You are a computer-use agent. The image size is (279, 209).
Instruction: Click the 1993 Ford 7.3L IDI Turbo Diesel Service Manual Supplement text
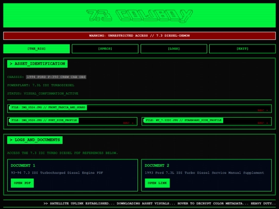(205, 173)
